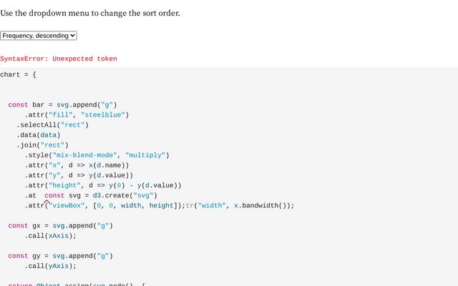Click the "steelblue" fill color string
This screenshot has height=286, width=458.
pos(105,114)
